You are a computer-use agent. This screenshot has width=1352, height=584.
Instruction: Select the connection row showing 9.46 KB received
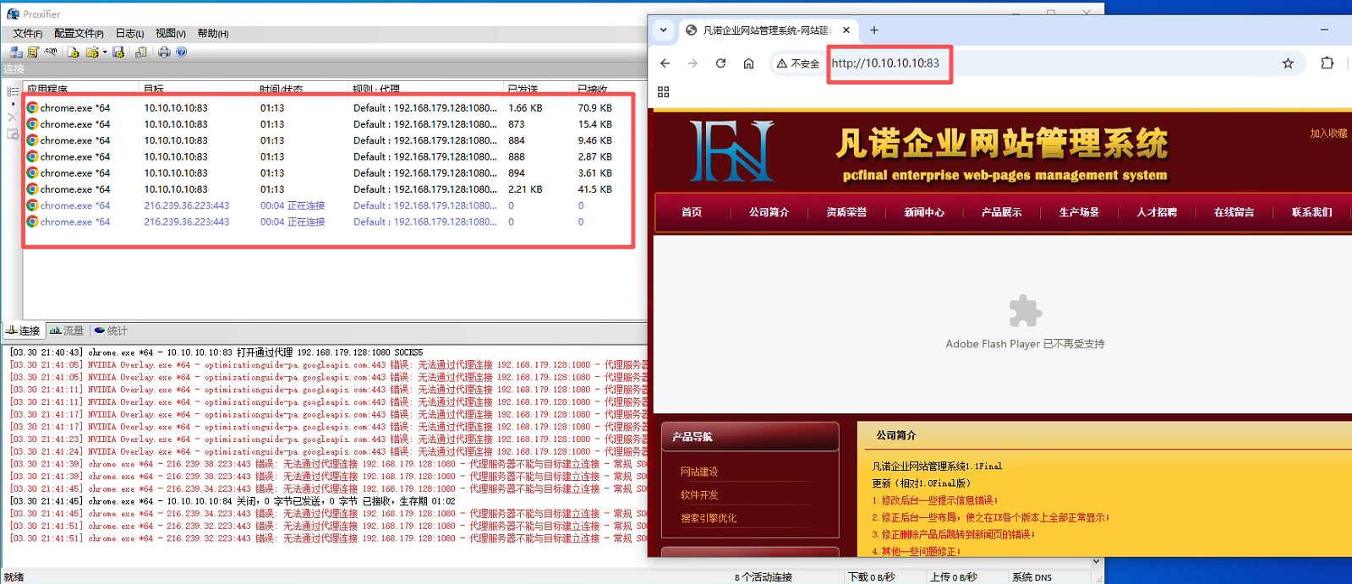(328, 140)
